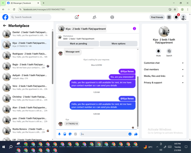Open the Chrome profile icon

182,10
